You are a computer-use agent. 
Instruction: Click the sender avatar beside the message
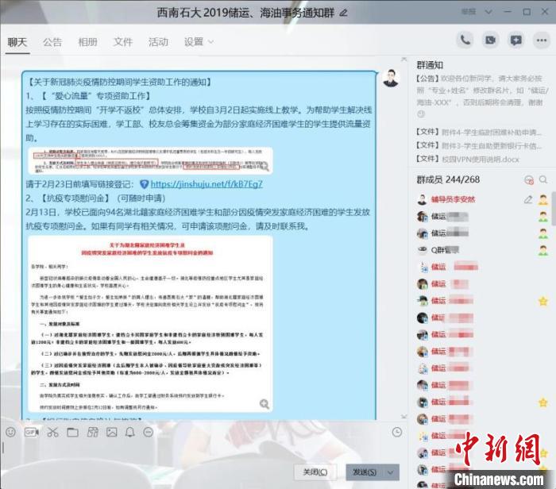(391, 79)
